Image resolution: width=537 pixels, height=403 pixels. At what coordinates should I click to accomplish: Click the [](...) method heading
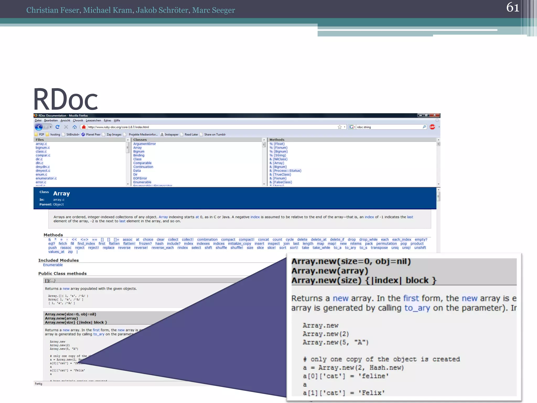50,281
